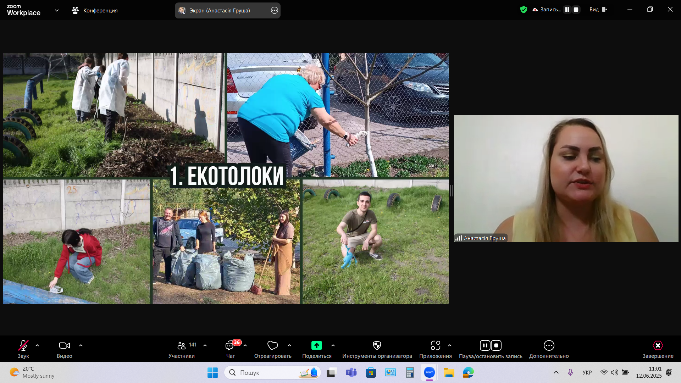The width and height of the screenshot is (681, 383).
Task: Click the divider handle beside shared screen
Action: [x=451, y=190]
